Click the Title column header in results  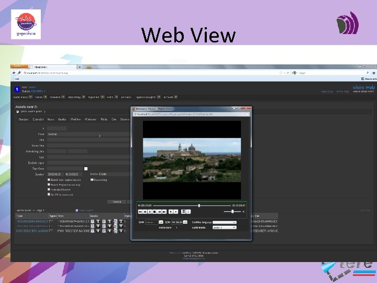coord(73,216)
